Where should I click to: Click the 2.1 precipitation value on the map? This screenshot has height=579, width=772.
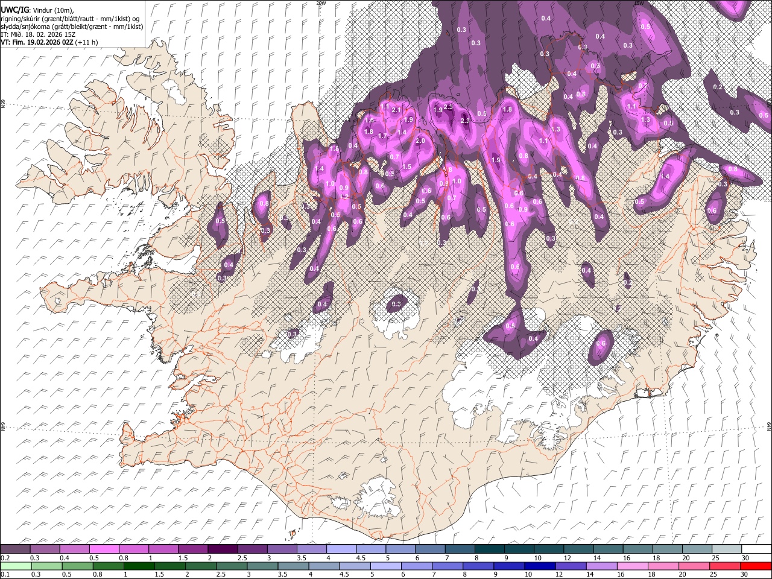pos(396,110)
